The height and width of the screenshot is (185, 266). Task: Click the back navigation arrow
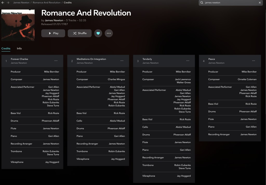[x=3, y=3]
